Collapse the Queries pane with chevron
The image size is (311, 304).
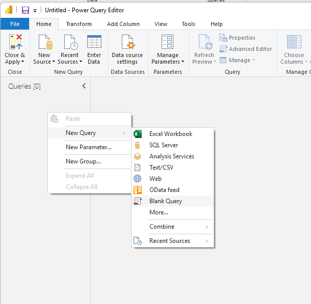click(84, 86)
